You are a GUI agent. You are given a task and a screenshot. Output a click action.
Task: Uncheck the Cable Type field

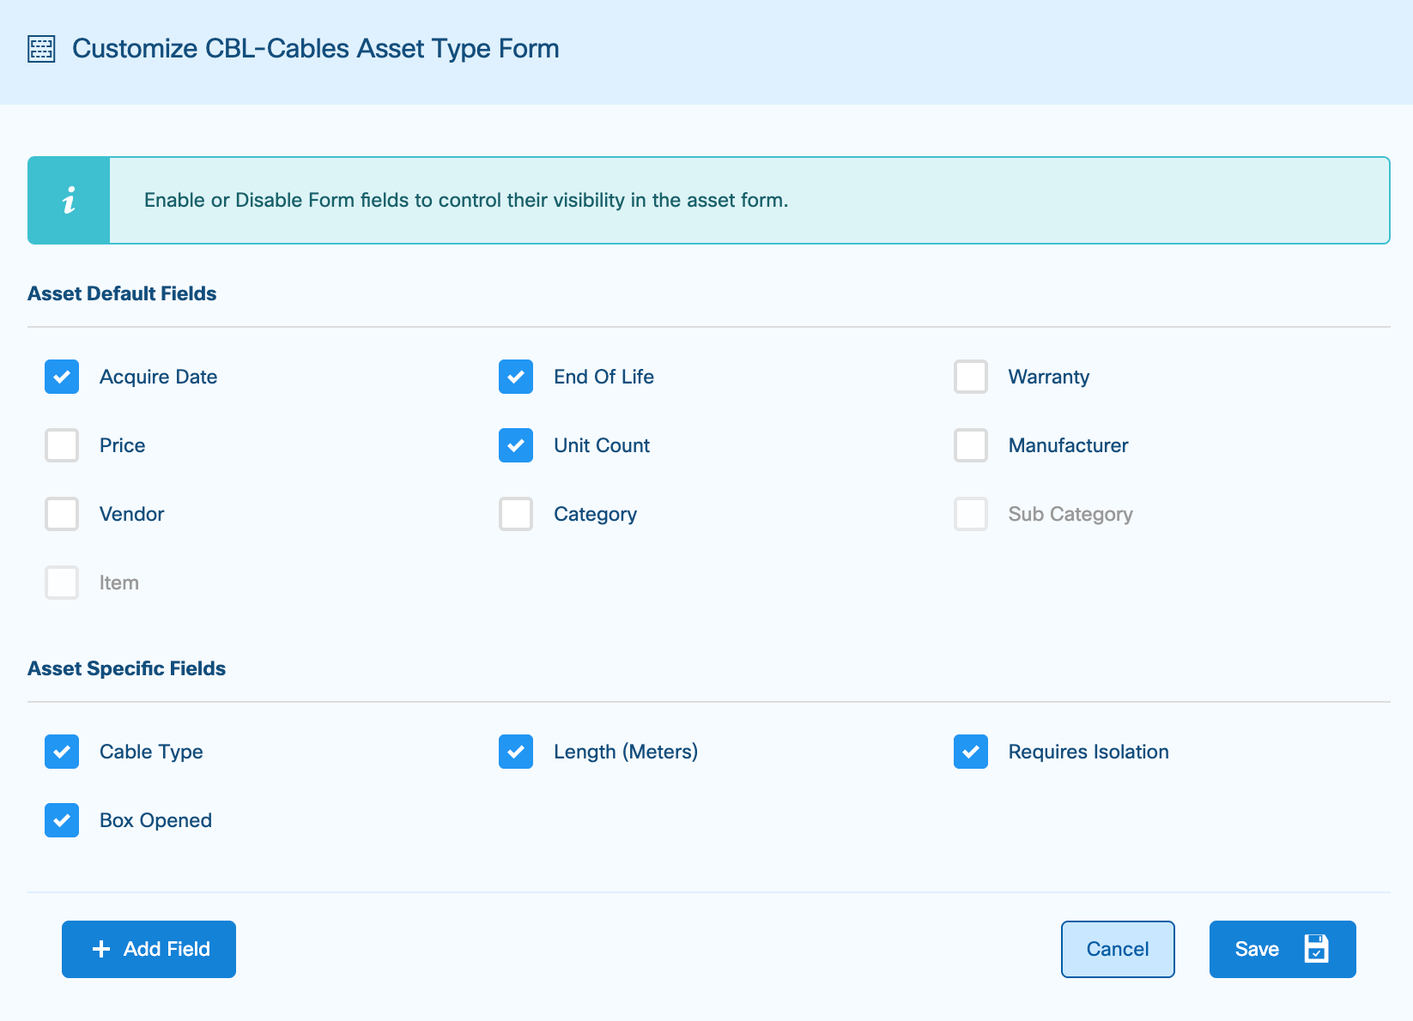[61, 752]
